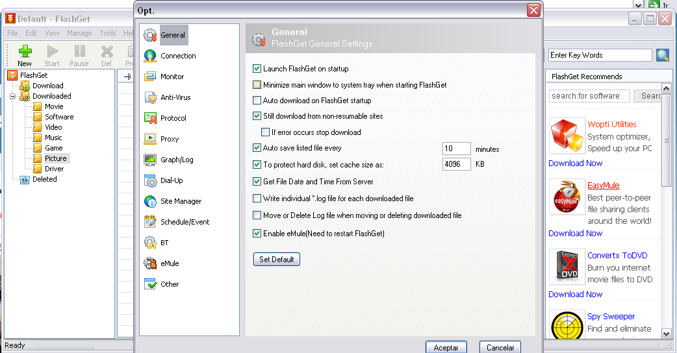Toggle Auto save listed file every checkbox
This screenshot has height=353, width=677.
coord(257,148)
